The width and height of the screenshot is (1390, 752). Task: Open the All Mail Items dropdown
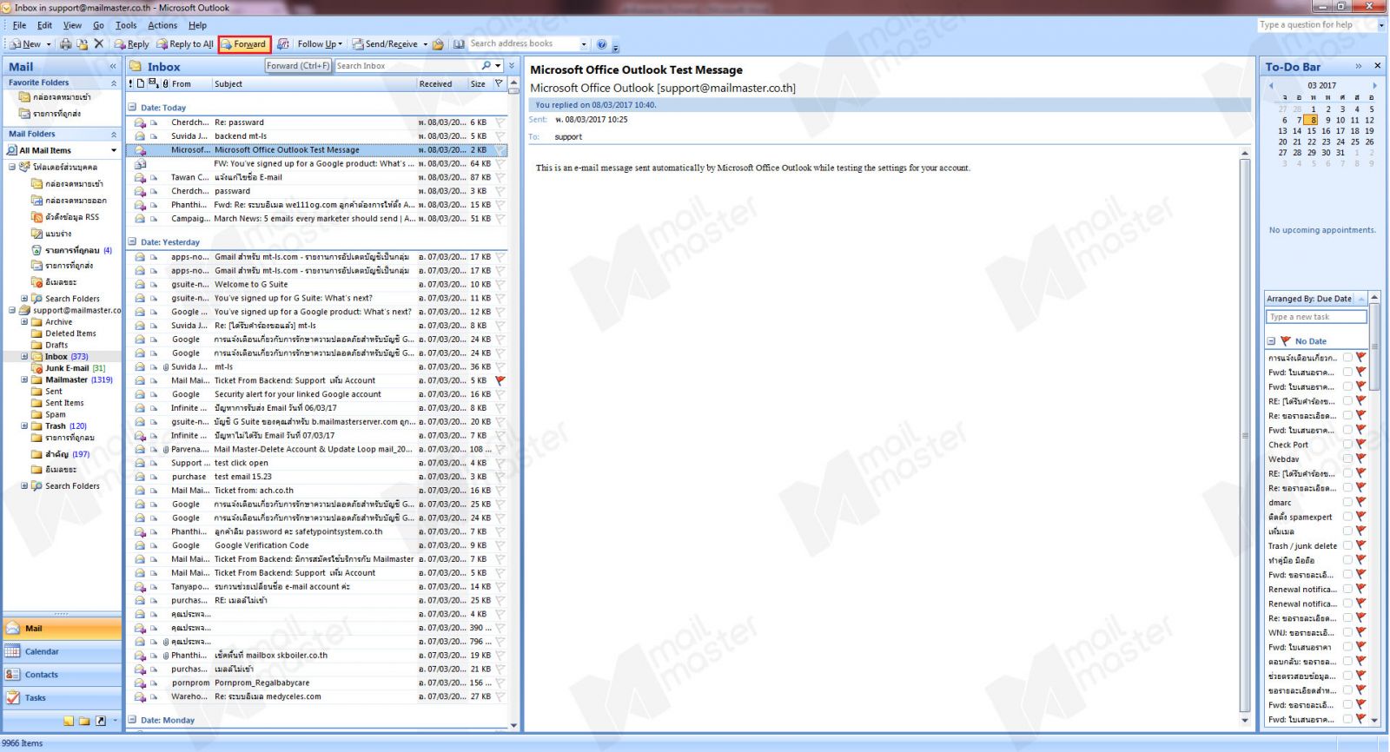pos(114,150)
